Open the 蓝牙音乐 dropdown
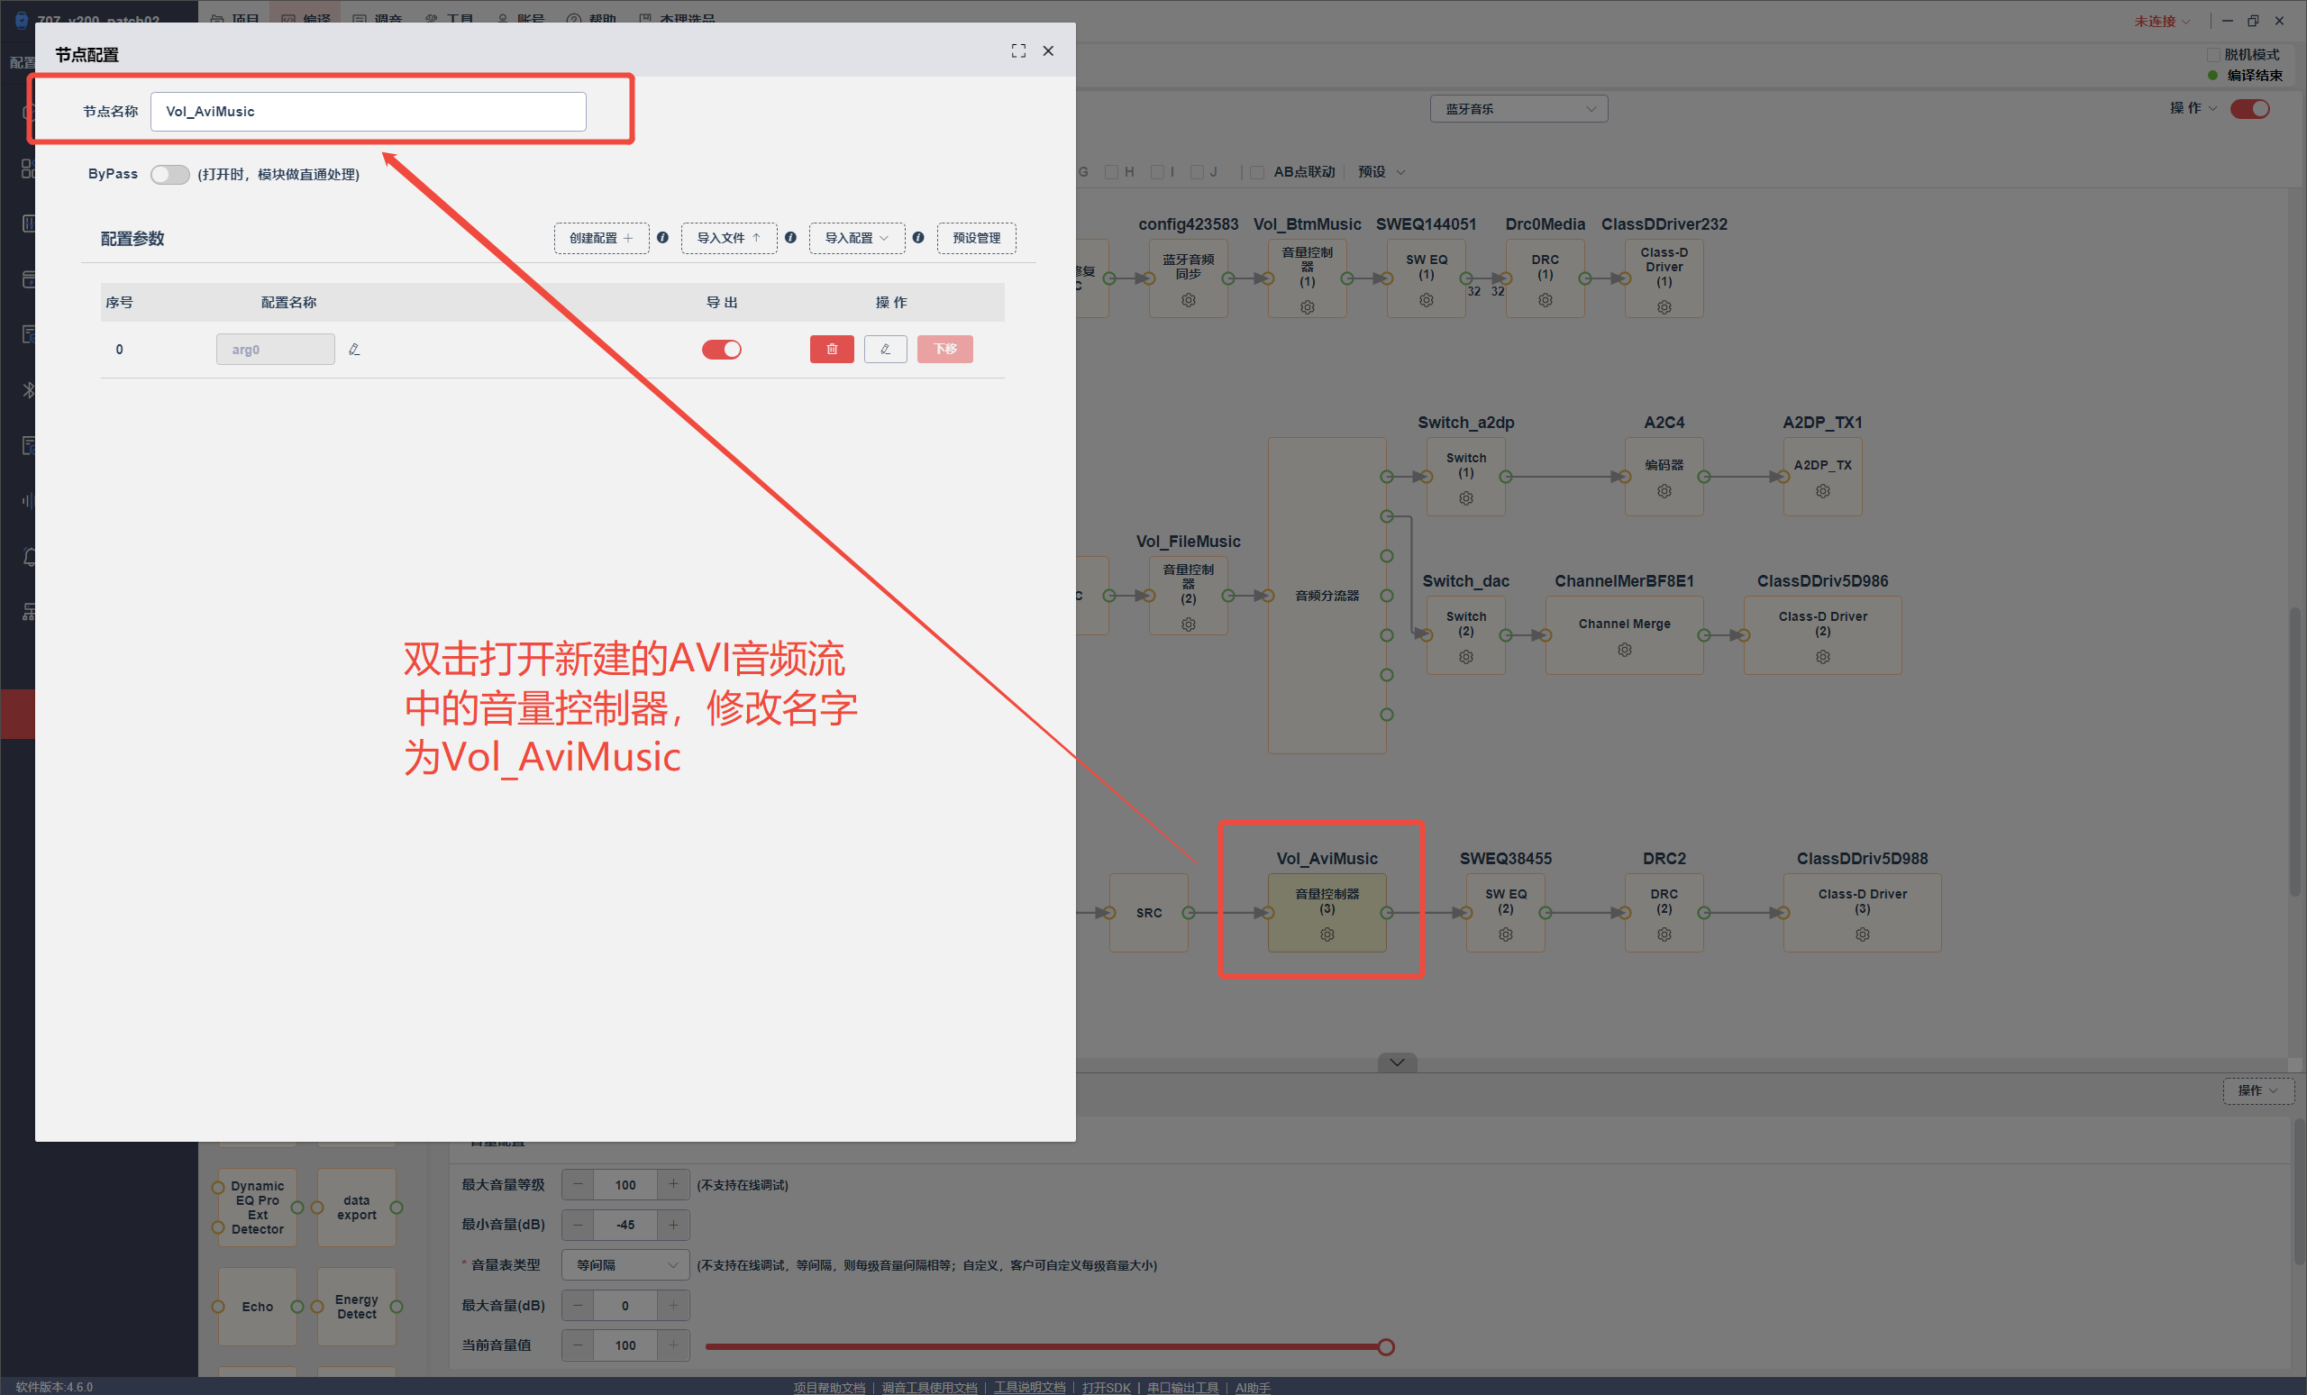 coord(1518,109)
